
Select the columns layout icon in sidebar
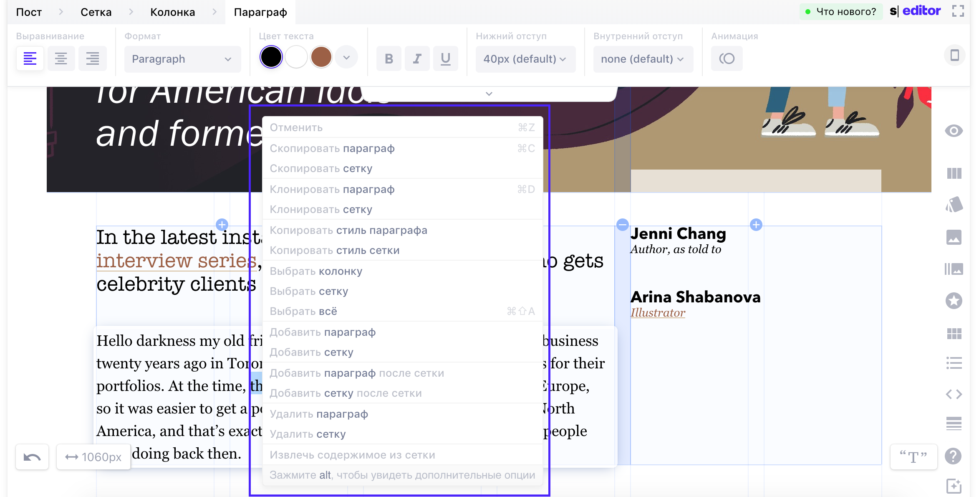[954, 173]
